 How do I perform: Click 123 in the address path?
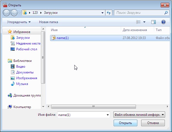(x=35, y=13)
